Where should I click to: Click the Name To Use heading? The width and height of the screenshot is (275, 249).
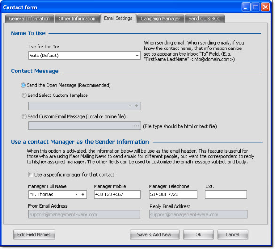(x=28, y=33)
